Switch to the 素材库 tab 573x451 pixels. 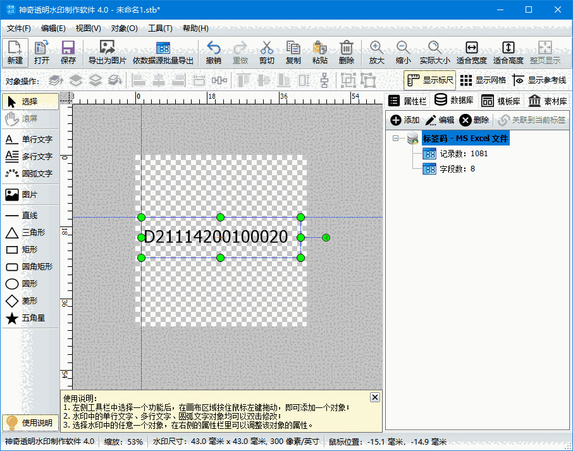pyautogui.click(x=546, y=101)
